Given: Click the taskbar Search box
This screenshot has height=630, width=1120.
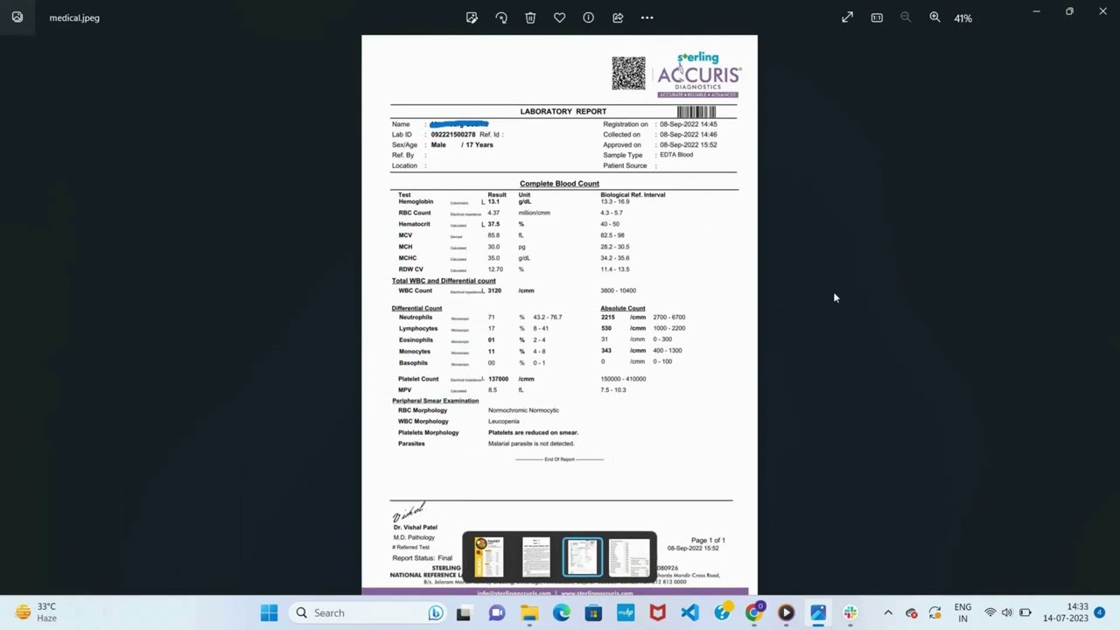Looking at the screenshot, I should point(367,612).
